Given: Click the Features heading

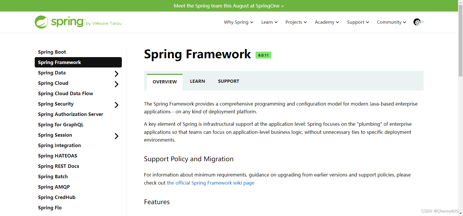Looking at the screenshot, I should [x=157, y=202].
